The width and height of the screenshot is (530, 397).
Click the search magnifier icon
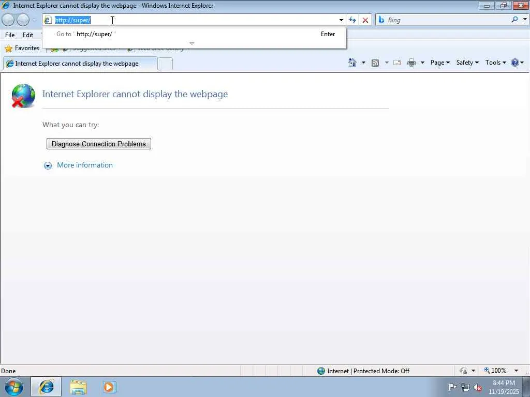click(514, 20)
